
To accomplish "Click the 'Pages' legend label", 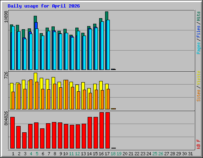I will [x=198, y=48].
